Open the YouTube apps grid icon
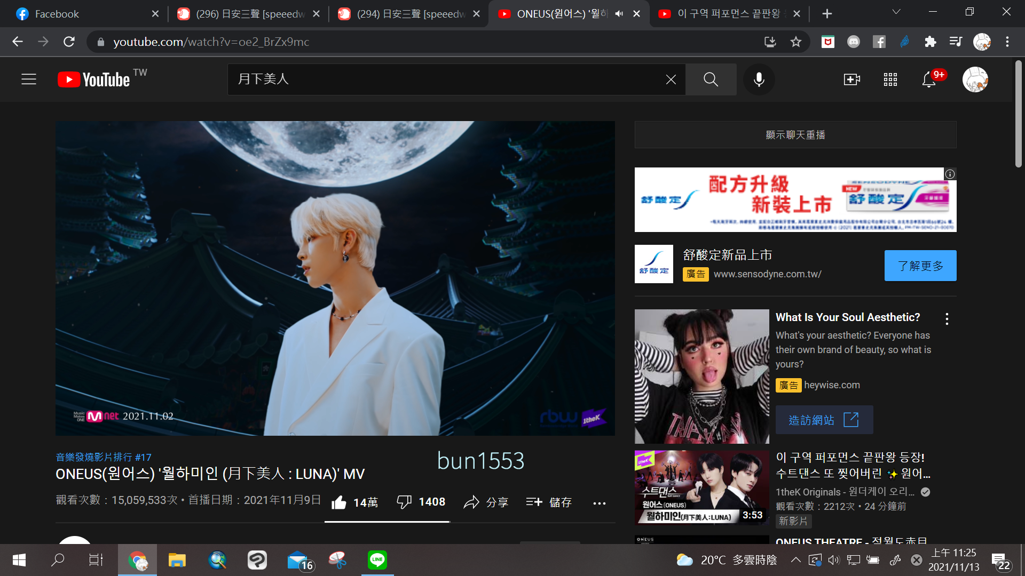Image resolution: width=1025 pixels, height=576 pixels. (x=890, y=79)
